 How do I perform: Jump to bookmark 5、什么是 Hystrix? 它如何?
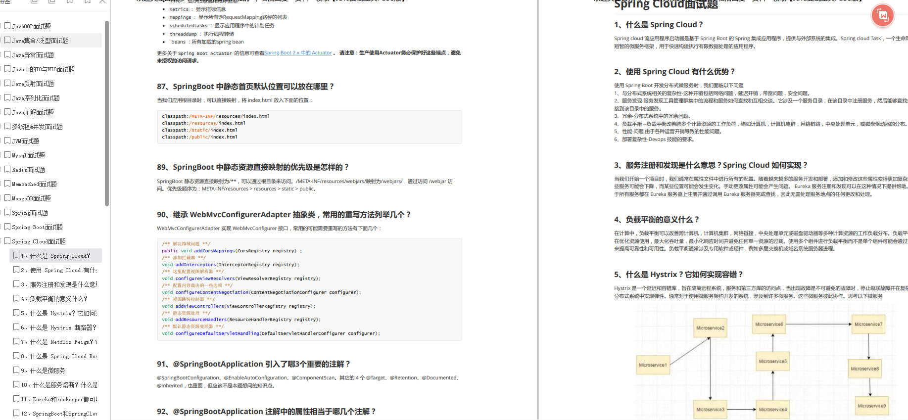coord(59,313)
